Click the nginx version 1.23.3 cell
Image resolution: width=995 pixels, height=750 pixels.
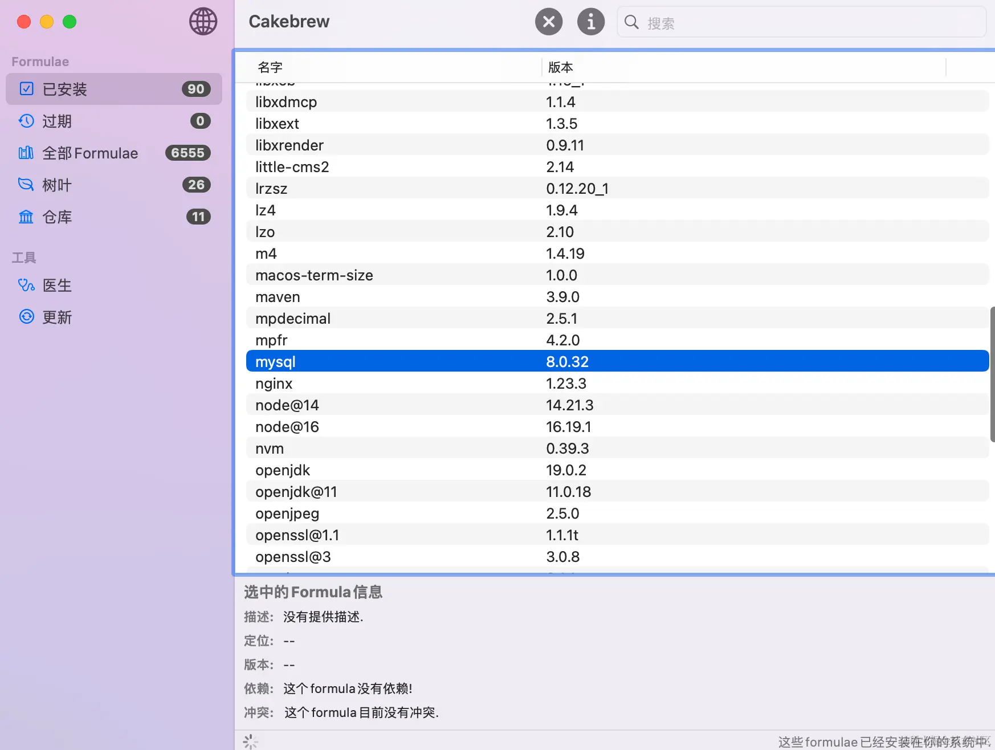[x=566, y=384]
